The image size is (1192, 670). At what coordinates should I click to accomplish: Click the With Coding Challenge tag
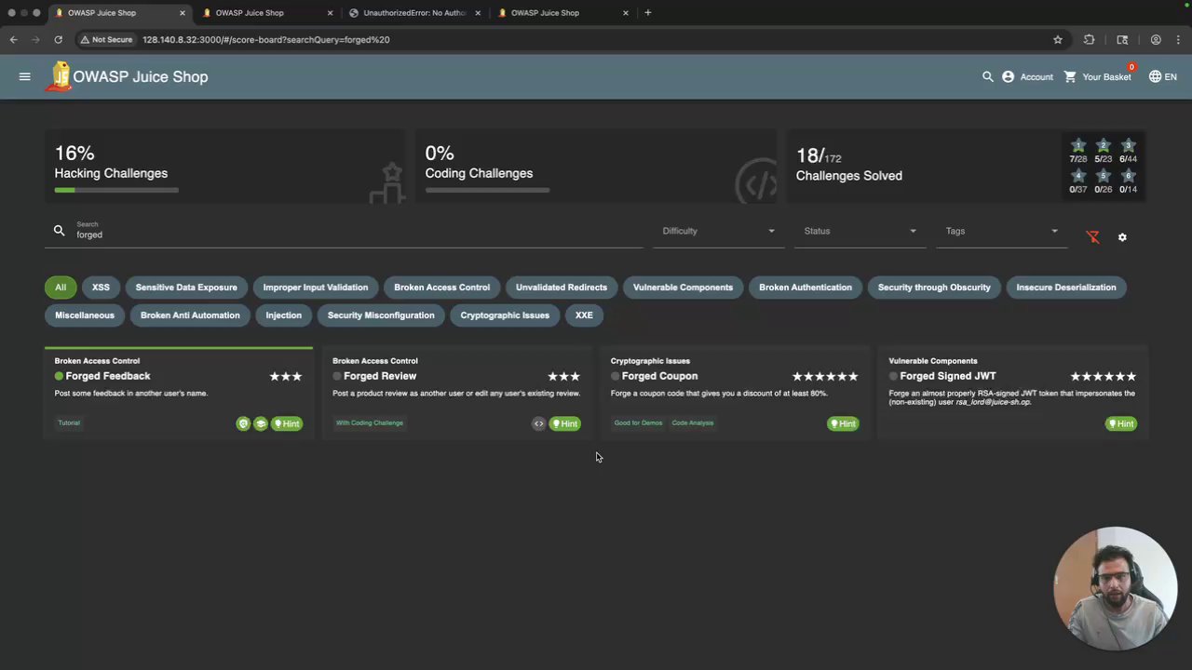click(370, 422)
